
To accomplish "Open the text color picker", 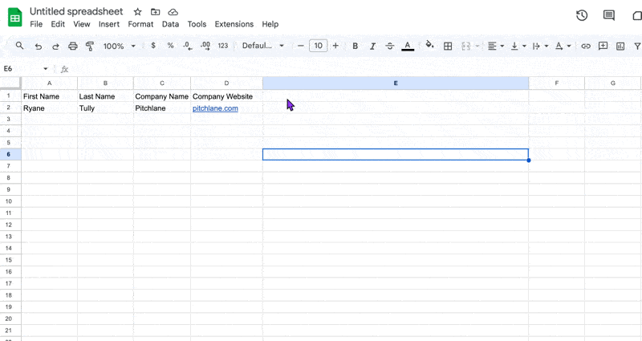I will 408,46.
